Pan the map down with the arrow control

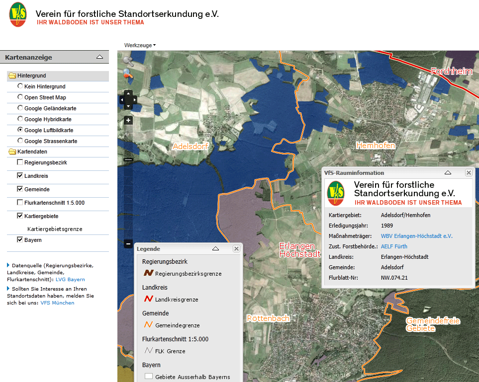(128, 106)
